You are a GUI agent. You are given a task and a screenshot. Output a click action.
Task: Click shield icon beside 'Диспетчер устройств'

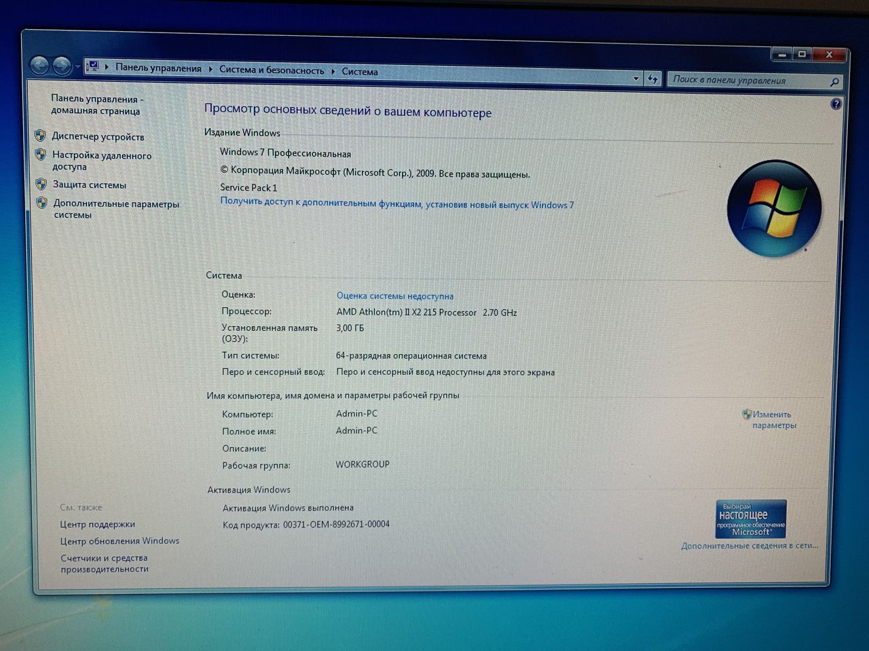(x=40, y=135)
